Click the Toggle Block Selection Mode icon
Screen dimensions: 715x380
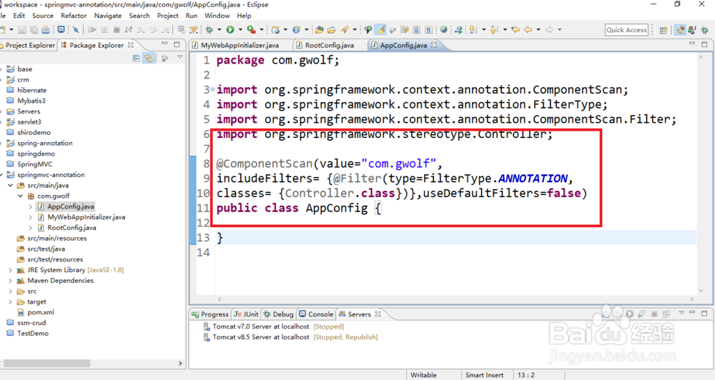(x=416, y=29)
